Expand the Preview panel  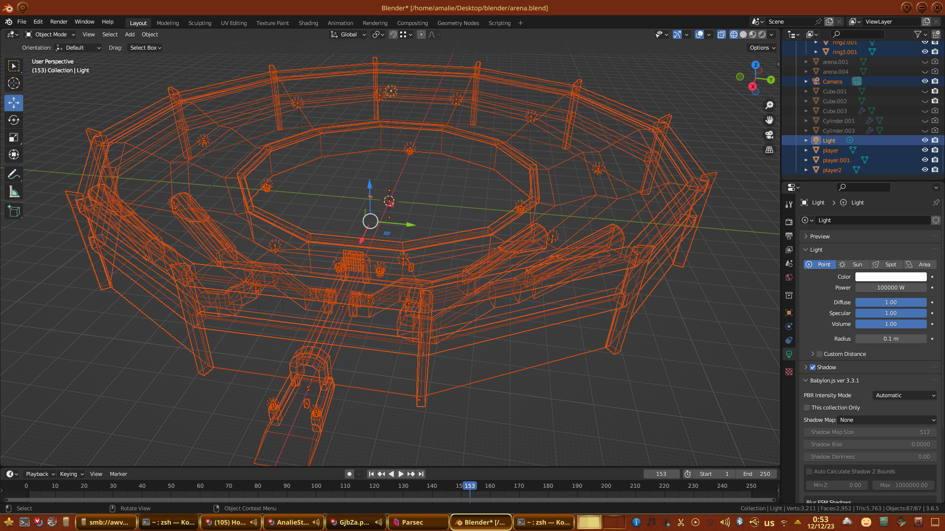(819, 236)
